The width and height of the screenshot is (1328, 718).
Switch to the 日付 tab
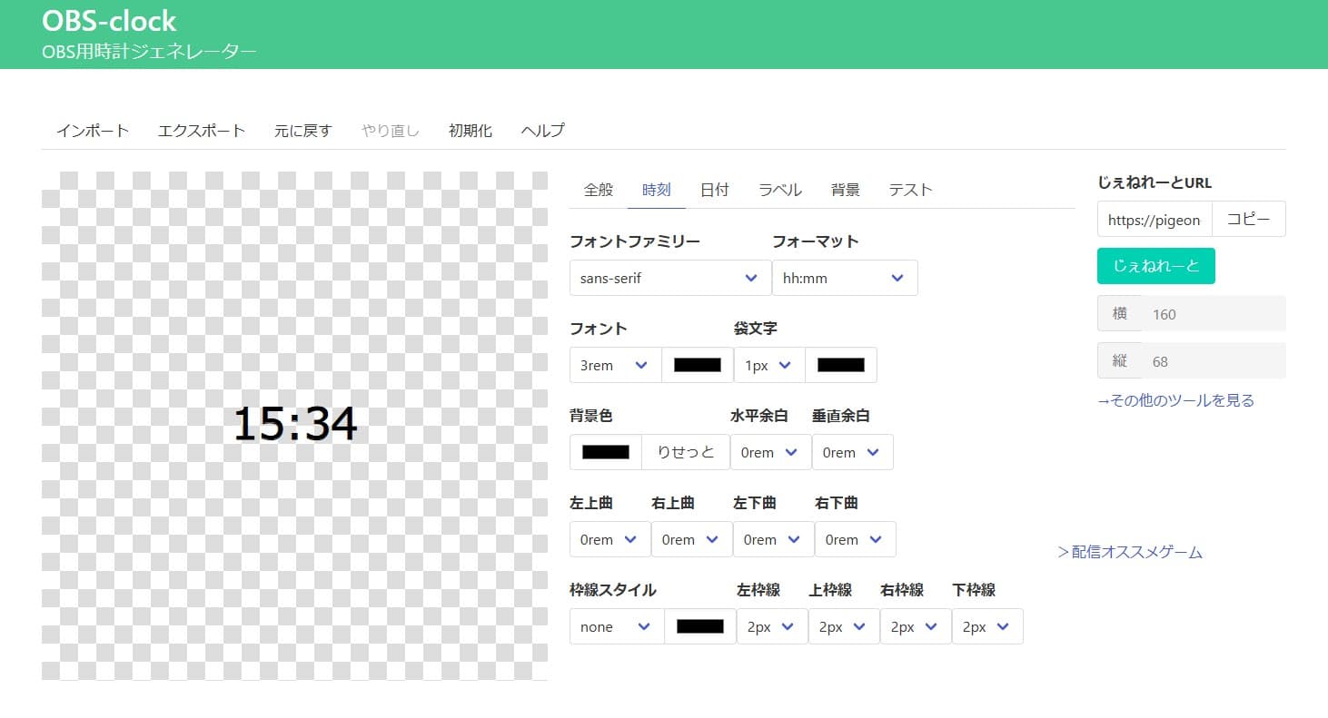click(x=715, y=189)
